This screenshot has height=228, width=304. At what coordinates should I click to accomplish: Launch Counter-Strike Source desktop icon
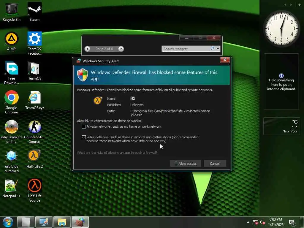(x=34, y=132)
